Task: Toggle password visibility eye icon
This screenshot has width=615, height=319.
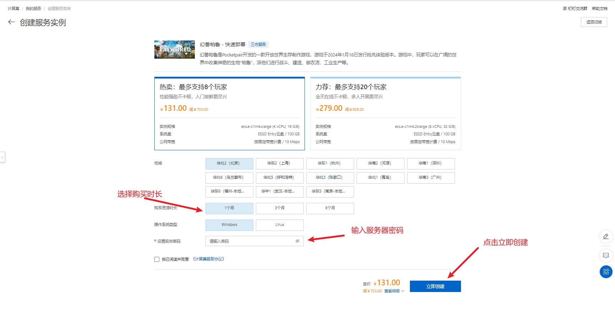Action: (x=297, y=241)
